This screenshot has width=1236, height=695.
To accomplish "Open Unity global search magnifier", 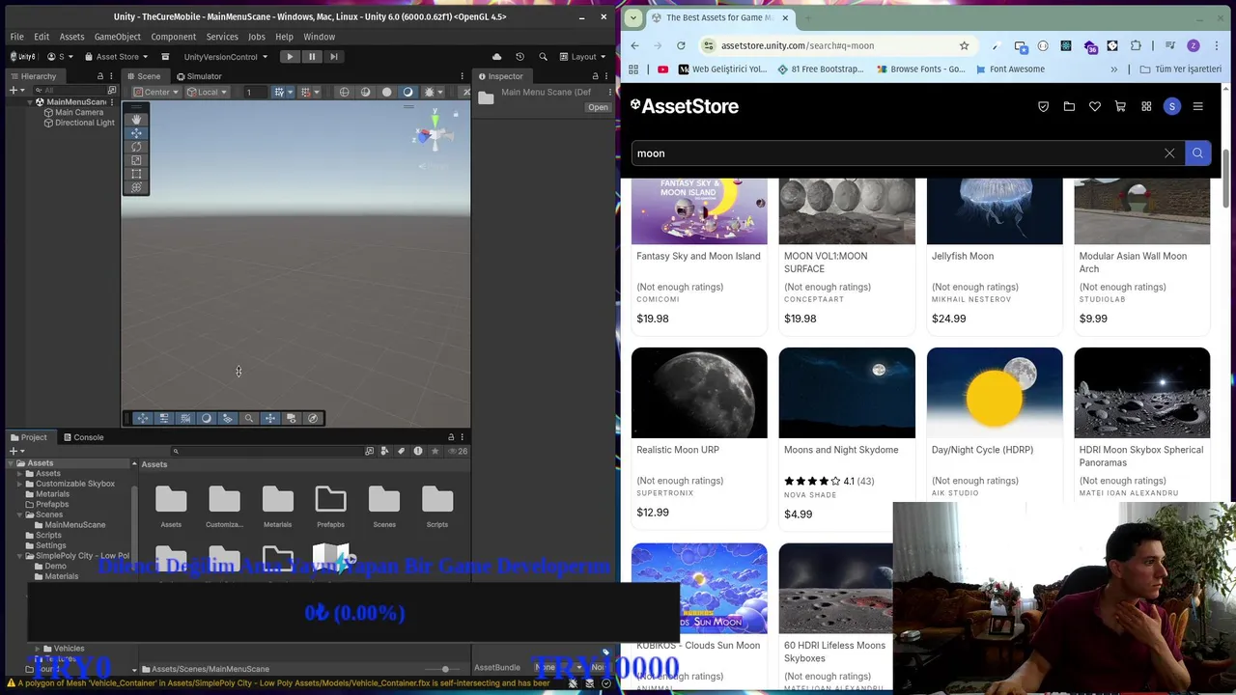I will click(543, 57).
